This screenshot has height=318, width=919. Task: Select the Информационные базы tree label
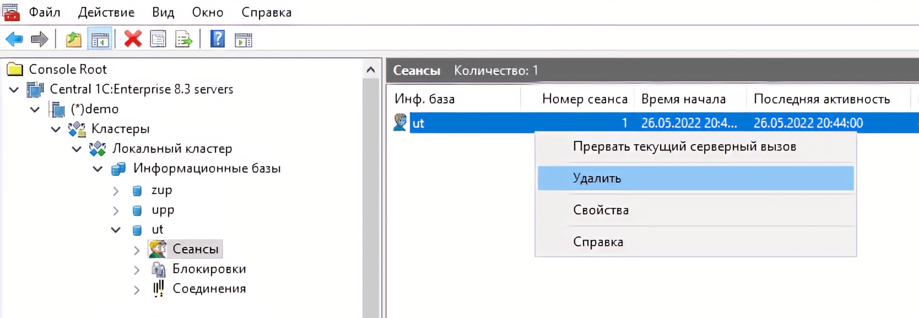click(x=207, y=169)
